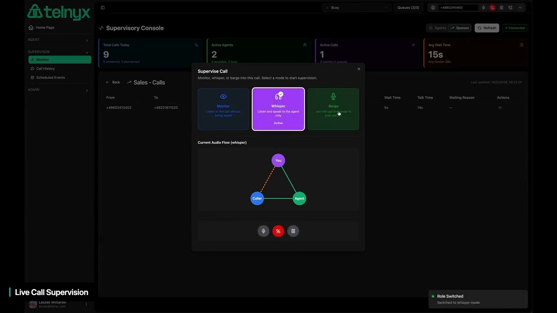Mute microphone in top call bar

pyautogui.click(x=483, y=7)
